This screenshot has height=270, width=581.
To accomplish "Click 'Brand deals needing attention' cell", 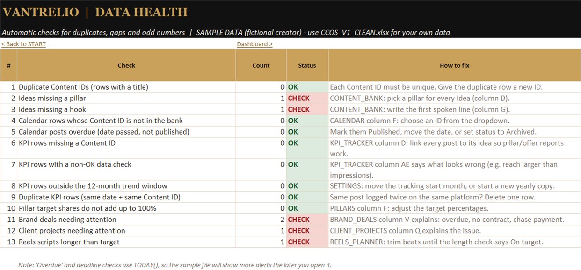I will click(x=126, y=220).
